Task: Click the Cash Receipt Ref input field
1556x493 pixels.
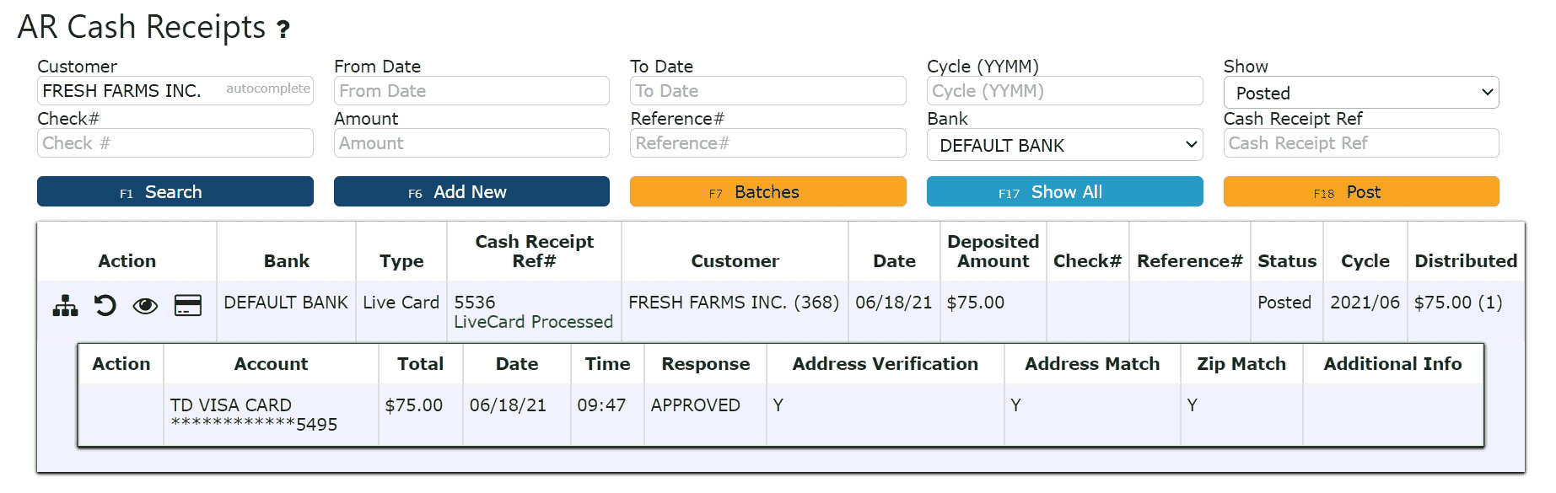Action: click(x=1360, y=143)
